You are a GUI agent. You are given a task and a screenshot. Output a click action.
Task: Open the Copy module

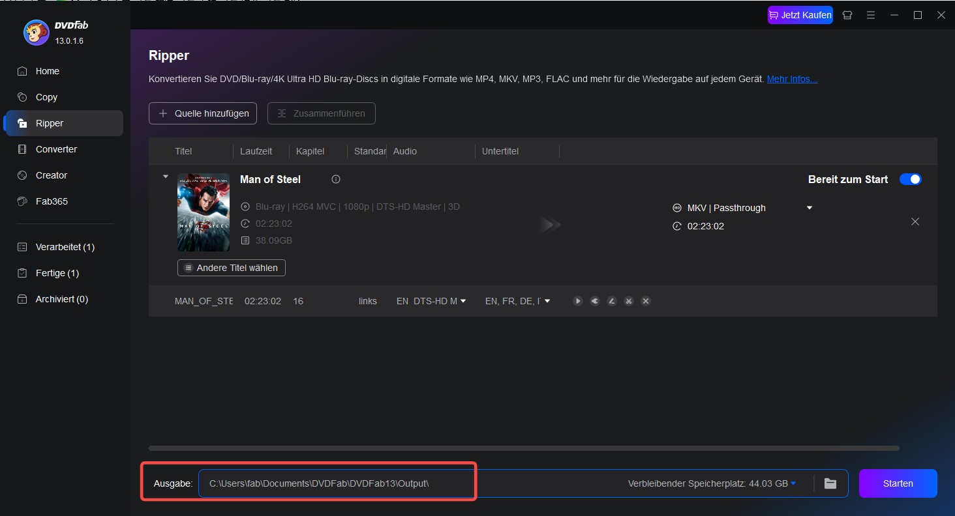click(x=63, y=97)
